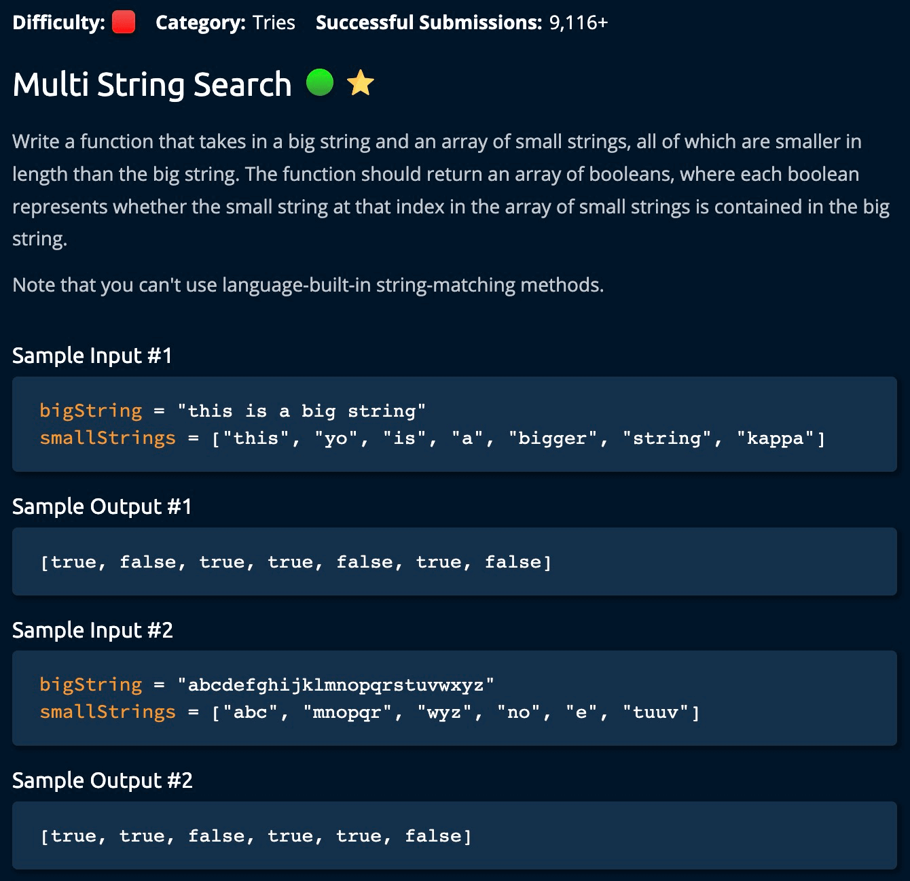The image size is (910, 881).
Task: Click the Sample Output #1 boolean array
Action: tap(296, 562)
